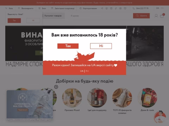Open the Блог link
The image size is (169, 126).
click(x=42, y=8)
